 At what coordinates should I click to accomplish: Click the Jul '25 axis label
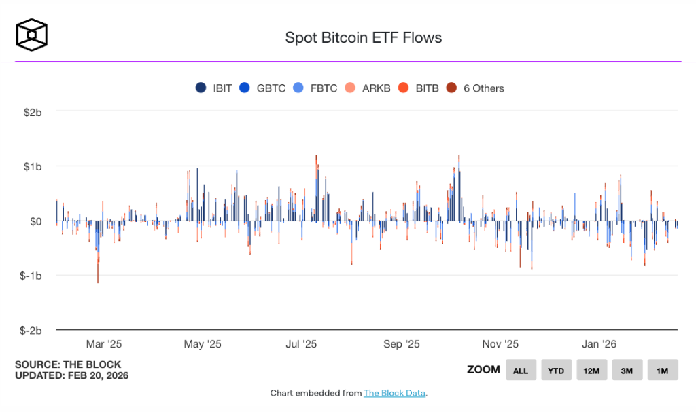tap(300, 345)
